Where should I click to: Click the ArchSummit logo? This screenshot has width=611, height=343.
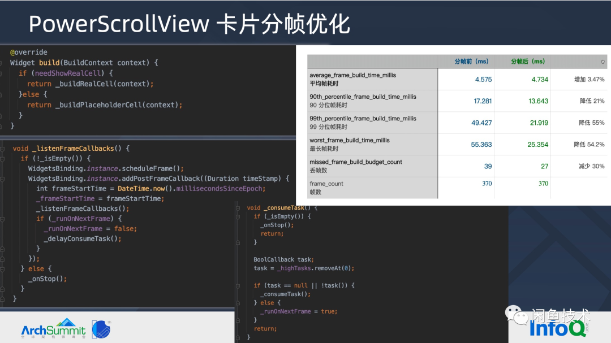tap(53, 329)
